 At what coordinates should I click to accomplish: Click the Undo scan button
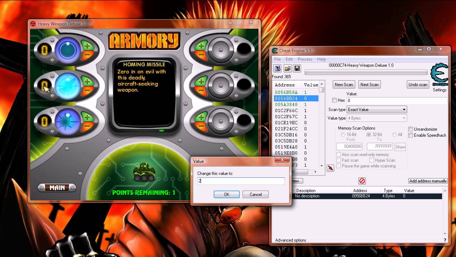click(x=418, y=85)
